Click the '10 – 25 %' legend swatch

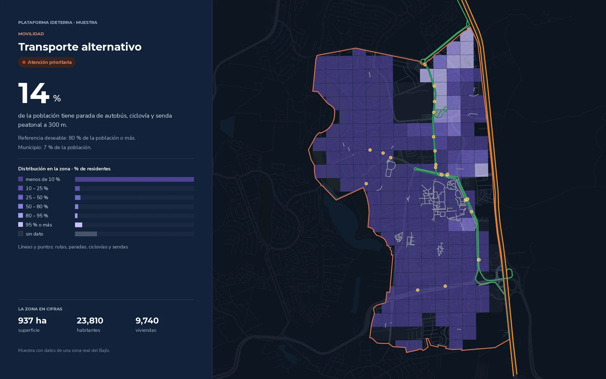coord(20,188)
